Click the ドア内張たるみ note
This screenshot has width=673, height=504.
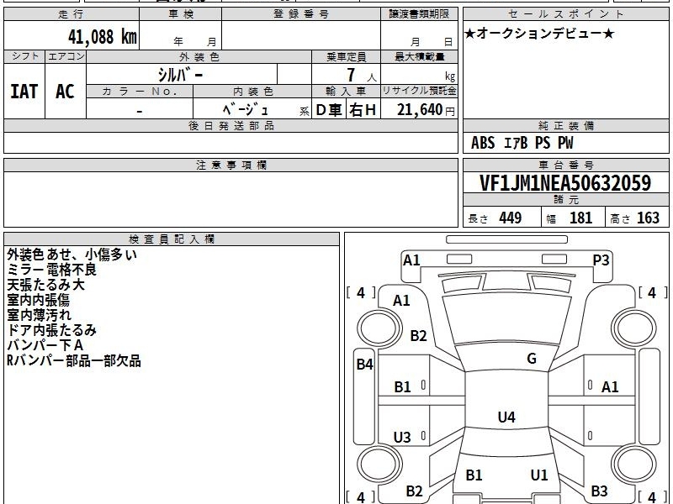point(51,330)
